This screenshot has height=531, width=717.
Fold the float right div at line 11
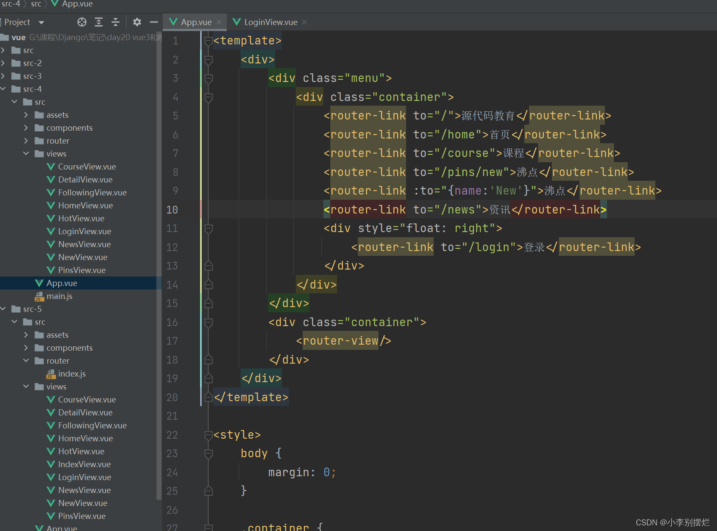click(209, 229)
